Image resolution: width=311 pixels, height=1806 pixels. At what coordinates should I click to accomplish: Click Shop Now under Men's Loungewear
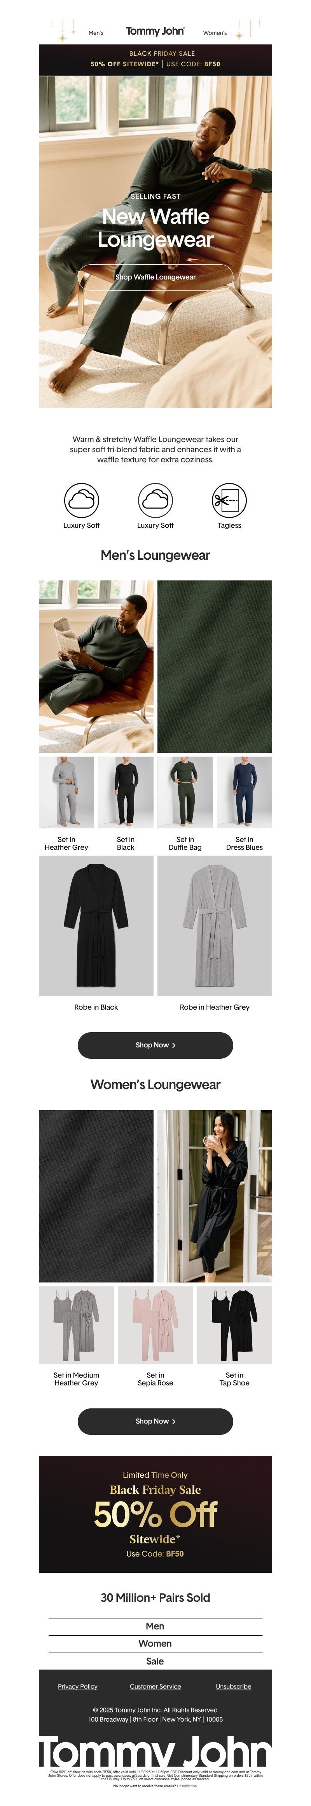(155, 1045)
